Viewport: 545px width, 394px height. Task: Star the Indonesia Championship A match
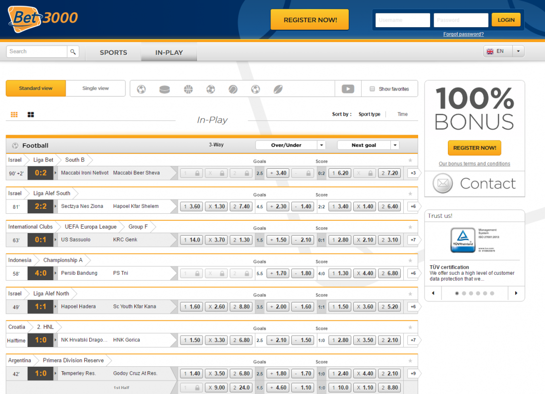pyautogui.click(x=410, y=260)
